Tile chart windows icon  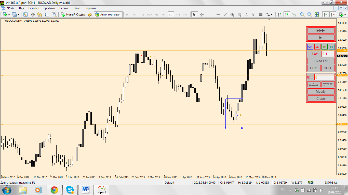(x=317, y=14)
